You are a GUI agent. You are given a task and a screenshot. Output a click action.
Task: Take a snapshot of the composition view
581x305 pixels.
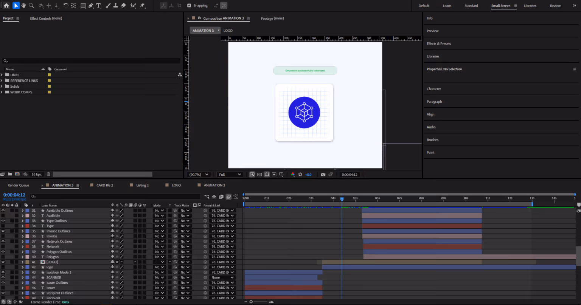[x=323, y=174]
